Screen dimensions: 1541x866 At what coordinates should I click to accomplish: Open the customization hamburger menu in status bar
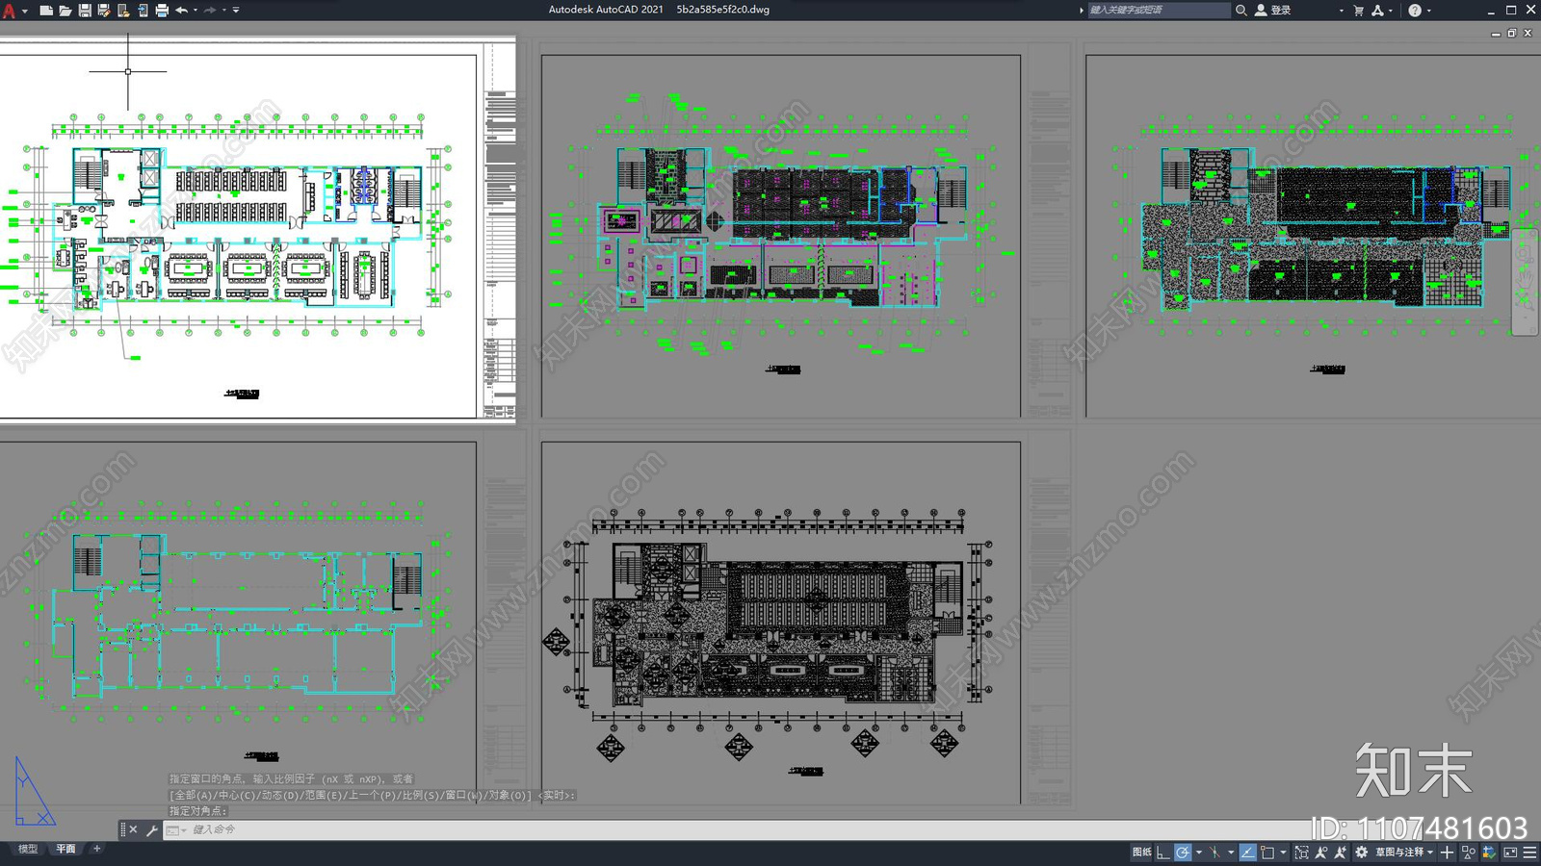[x=1529, y=853]
